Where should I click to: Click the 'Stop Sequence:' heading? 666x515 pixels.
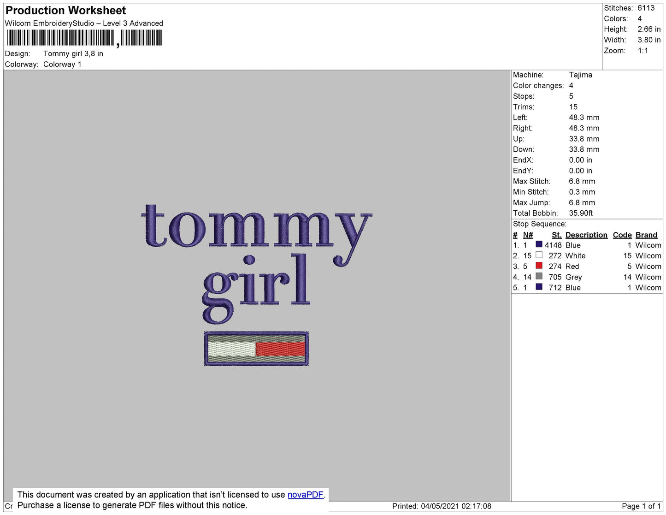[540, 224]
